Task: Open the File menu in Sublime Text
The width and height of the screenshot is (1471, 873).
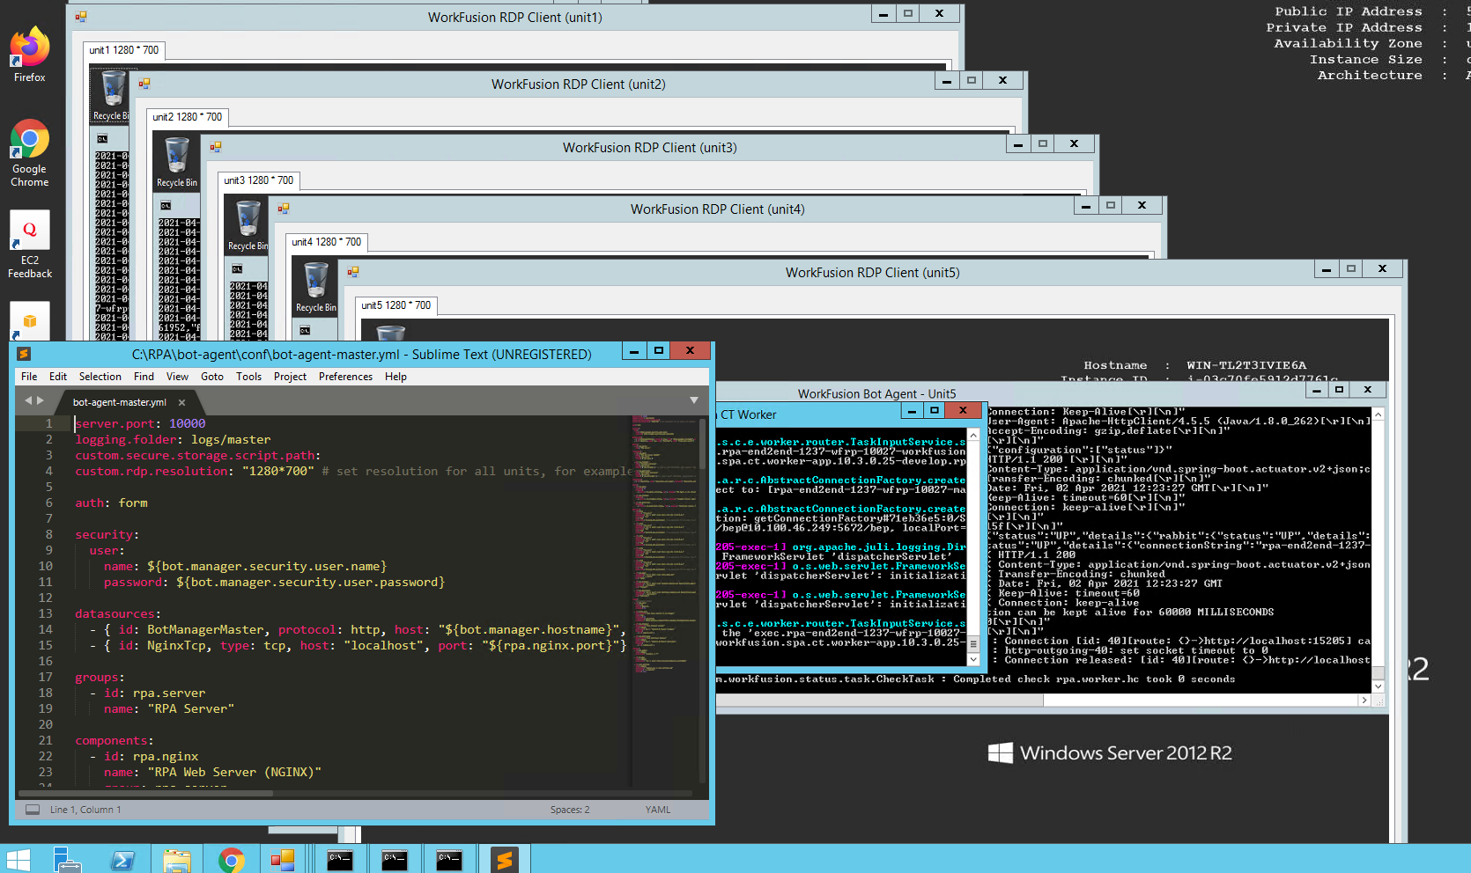Action: (29, 377)
